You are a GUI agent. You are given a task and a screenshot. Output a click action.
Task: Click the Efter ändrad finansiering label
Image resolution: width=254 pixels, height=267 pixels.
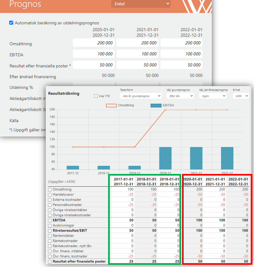point(33,77)
